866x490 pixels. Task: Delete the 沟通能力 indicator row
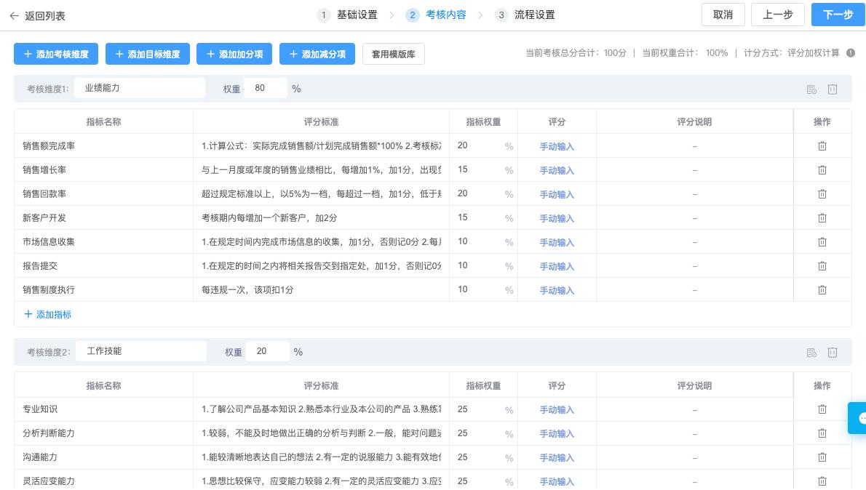point(822,457)
